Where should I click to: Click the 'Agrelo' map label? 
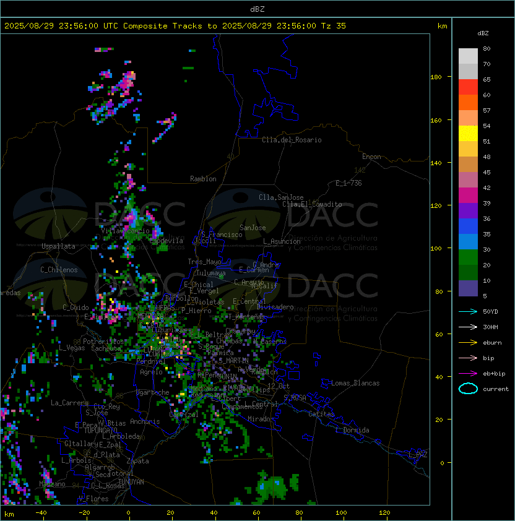(x=151, y=372)
